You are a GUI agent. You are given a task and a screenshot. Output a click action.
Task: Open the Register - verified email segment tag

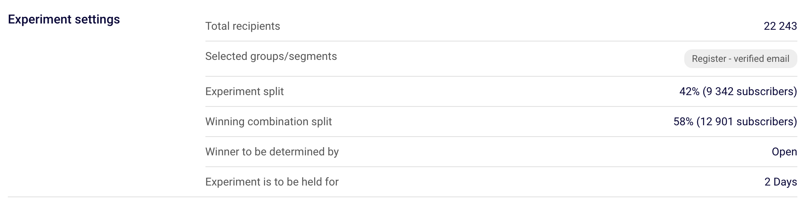[740, 59]
